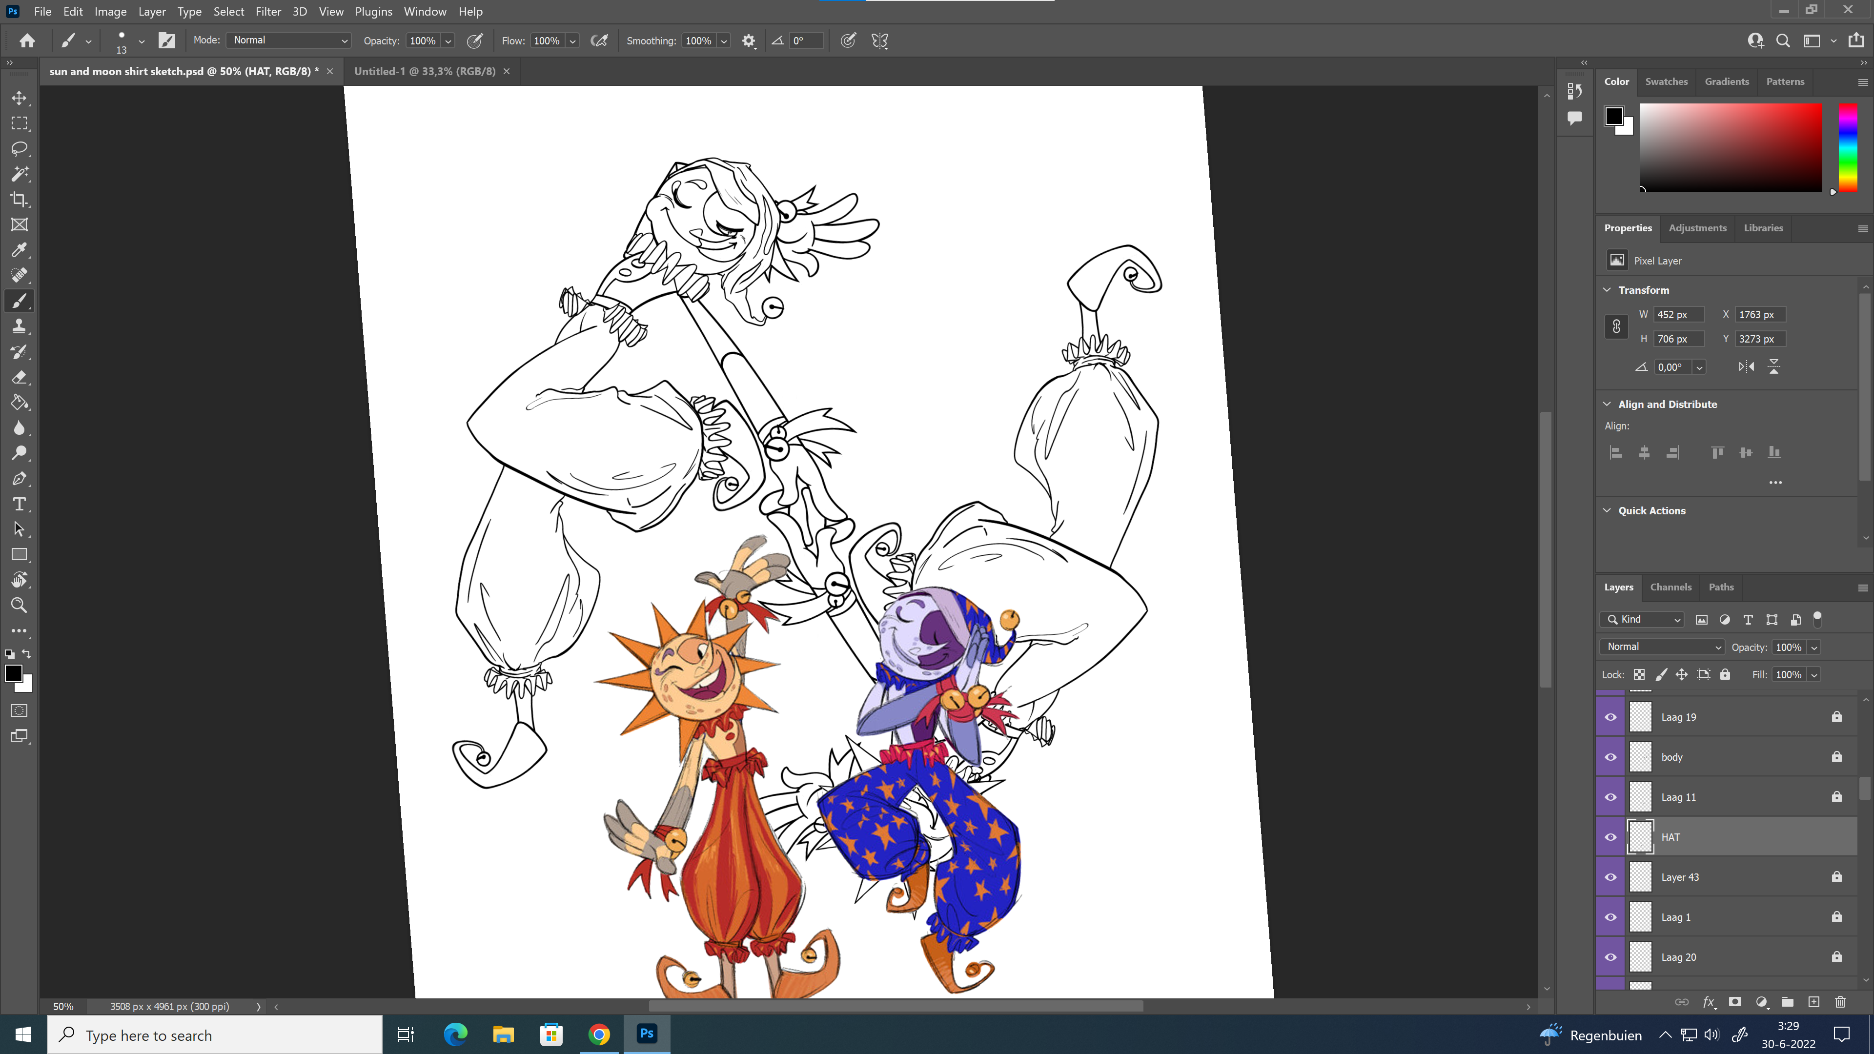Viewport: 1874px width, 1054px height.
Task: Click the delete layer trash icon
Action: 1840,1002
